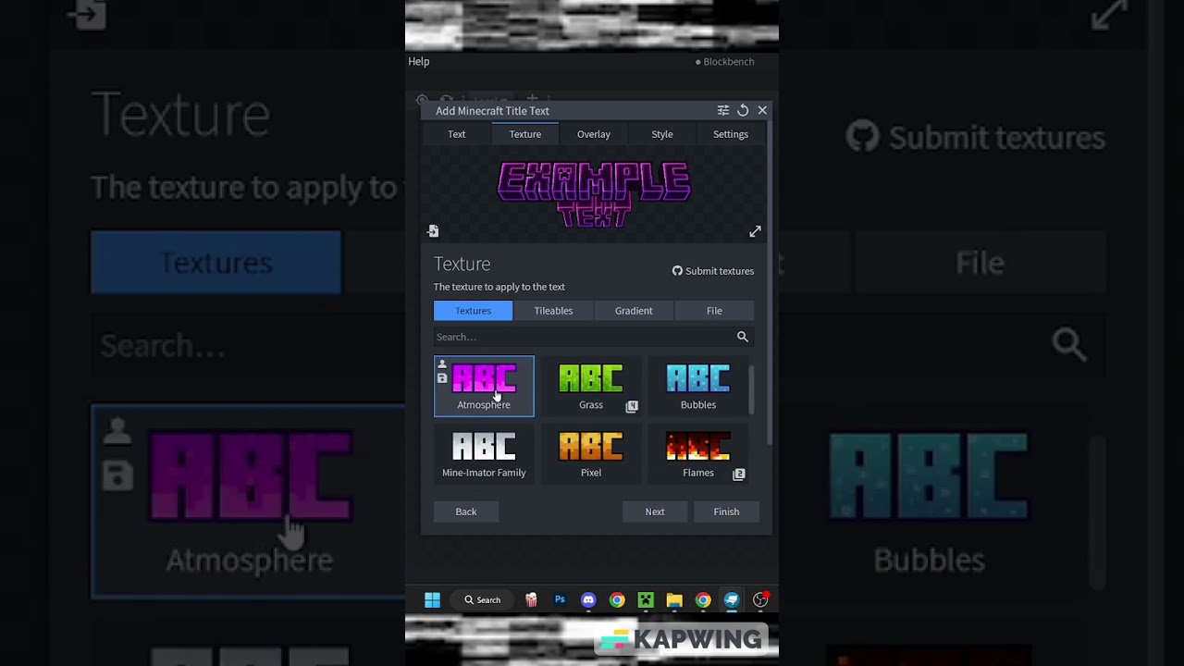Open Discord from the taskbar
1184x666 pixels.
tap(588, 600)
